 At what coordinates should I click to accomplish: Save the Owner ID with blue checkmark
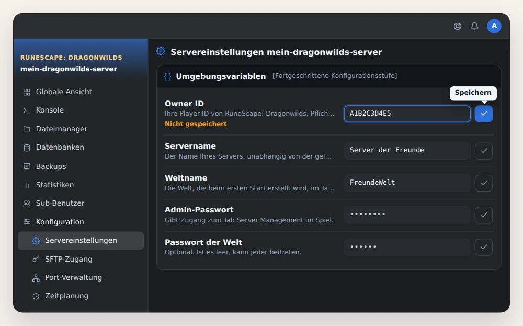click(484, 114)
